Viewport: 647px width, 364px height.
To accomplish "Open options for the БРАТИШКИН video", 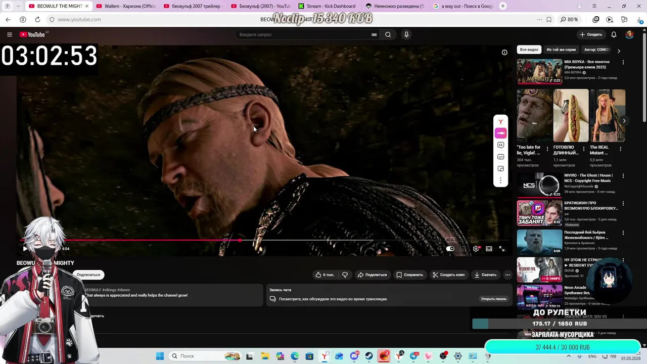I will coord(623,204).
